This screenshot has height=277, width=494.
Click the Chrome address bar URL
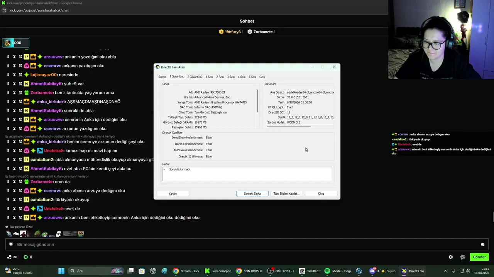coord(39,10)
